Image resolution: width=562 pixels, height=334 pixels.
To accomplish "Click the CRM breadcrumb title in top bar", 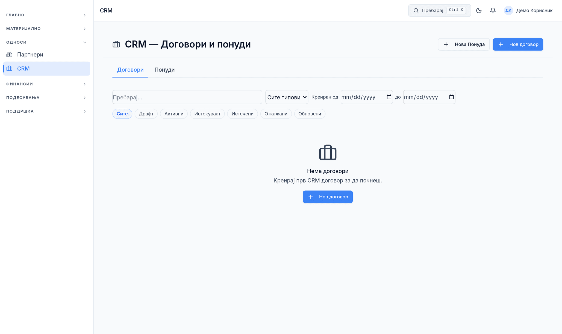I will (106, 10).
